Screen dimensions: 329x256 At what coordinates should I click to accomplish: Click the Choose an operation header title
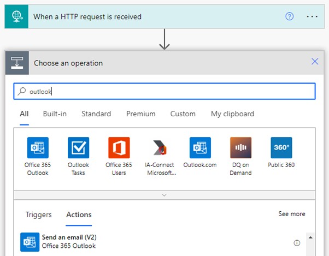pyautogui.click(x=68, y=63)
